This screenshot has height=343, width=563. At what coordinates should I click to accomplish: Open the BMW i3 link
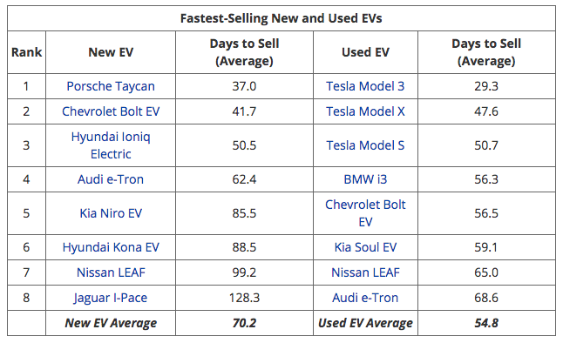pos(365,179)
